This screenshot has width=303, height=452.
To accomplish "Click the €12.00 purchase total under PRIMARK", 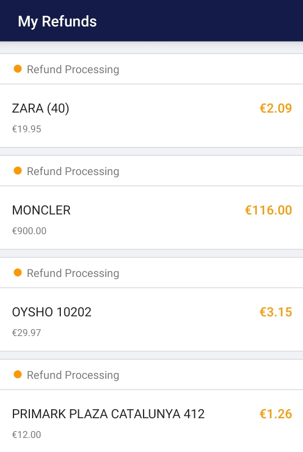I will coord(26,435).
